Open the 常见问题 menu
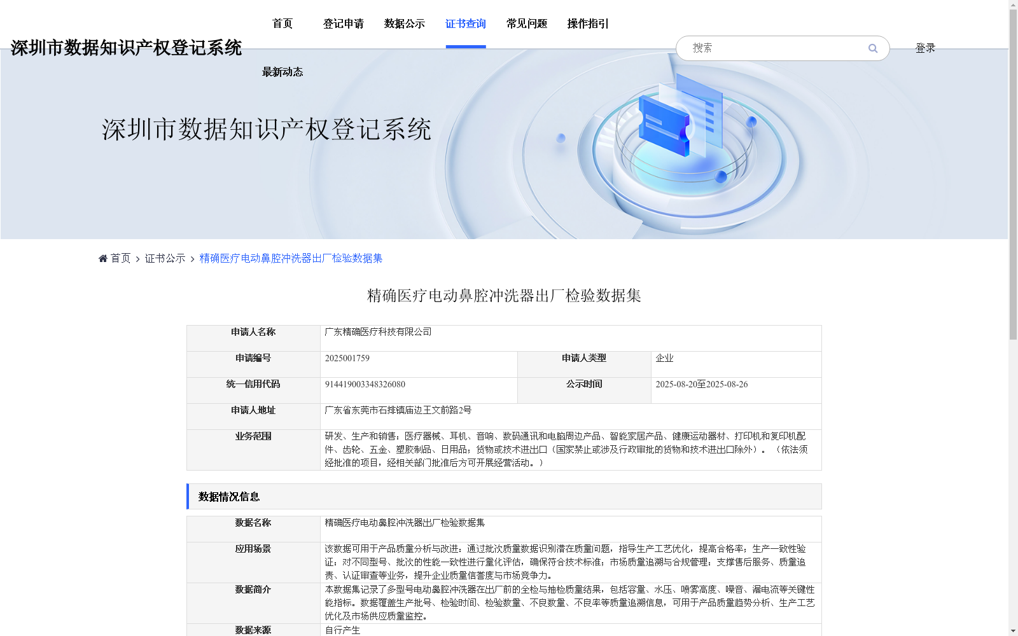The image size is (1018, 636). click(527, 24)
